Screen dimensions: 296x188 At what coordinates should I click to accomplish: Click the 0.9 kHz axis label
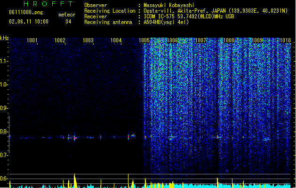pyautogui.click(x=4, y=108)
